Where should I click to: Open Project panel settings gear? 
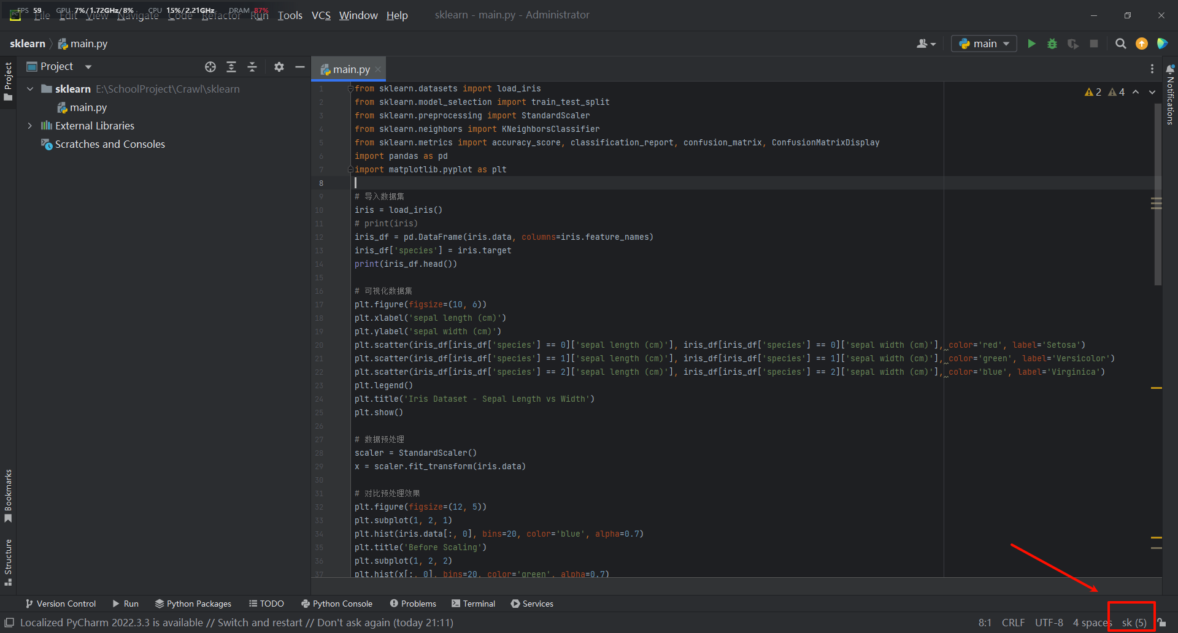[279, 67]
